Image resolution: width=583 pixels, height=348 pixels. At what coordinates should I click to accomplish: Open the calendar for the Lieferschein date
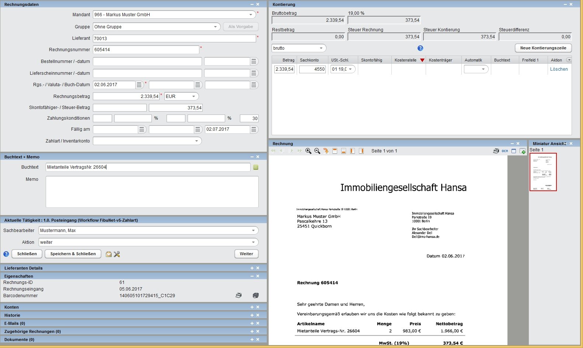coord(254,73)
